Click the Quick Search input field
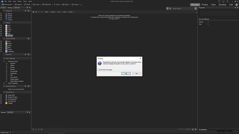 coord(183,9)
